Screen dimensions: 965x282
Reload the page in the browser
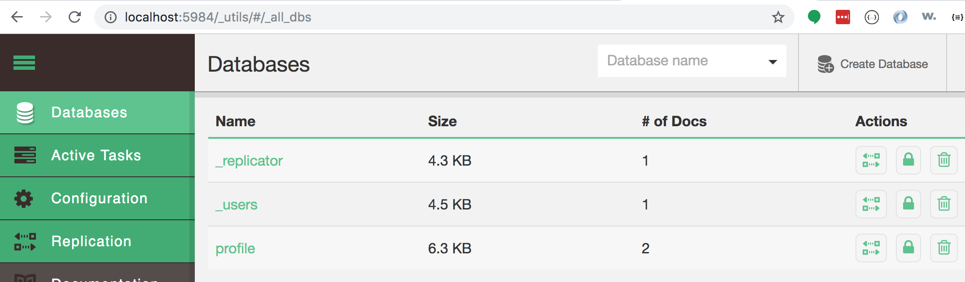tap(75, 17)
